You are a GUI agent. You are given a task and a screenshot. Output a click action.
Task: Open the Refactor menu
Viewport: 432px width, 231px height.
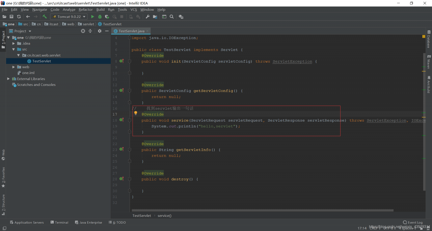85,9
